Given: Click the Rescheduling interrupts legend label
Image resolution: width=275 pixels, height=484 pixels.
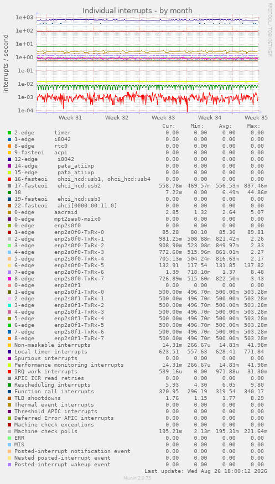Looking at the screenshot, I should pos(53,385).
